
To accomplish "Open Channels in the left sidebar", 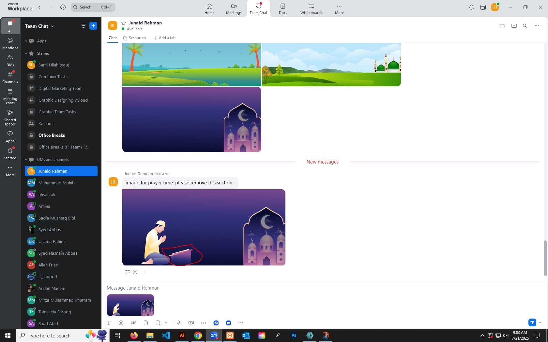I will click(x=10, y=78).
